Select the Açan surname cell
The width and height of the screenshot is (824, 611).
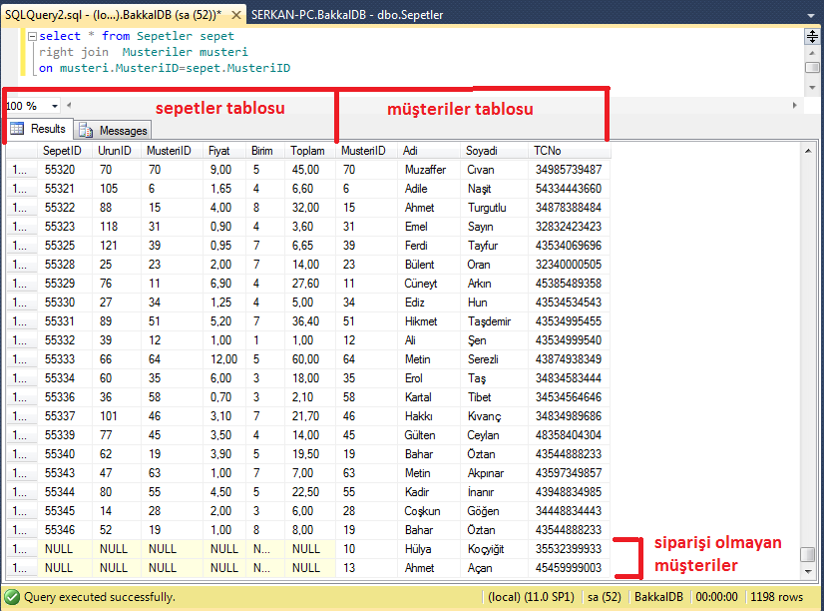tap(494, 568)
